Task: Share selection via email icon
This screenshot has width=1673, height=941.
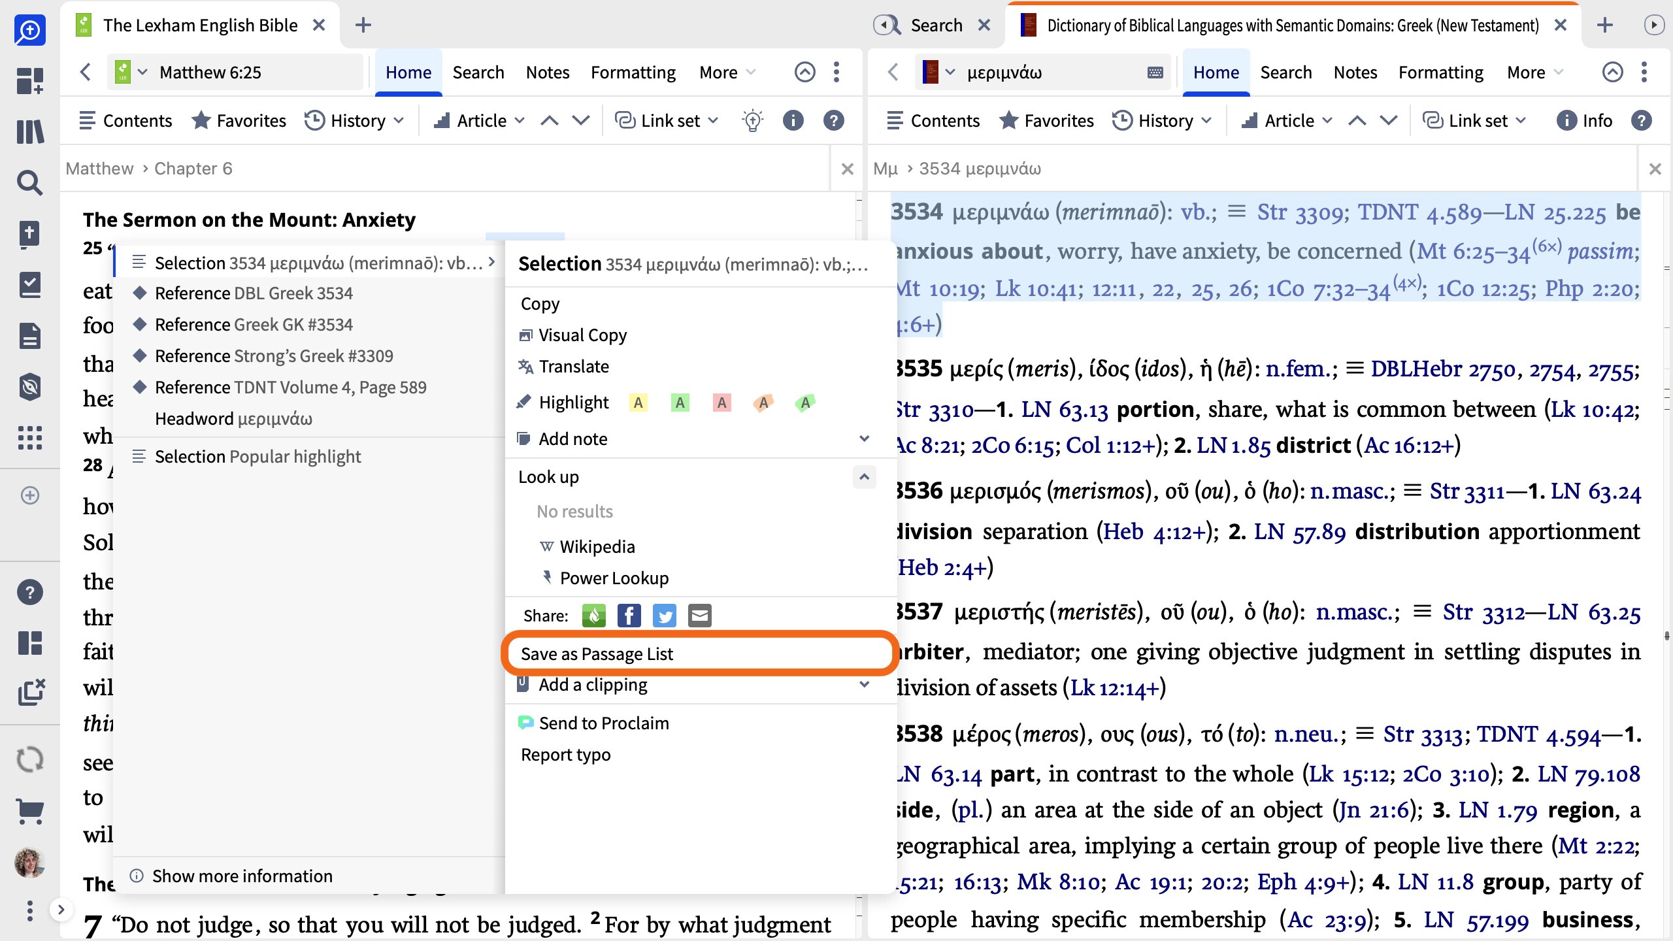Action: pos(699,616)
